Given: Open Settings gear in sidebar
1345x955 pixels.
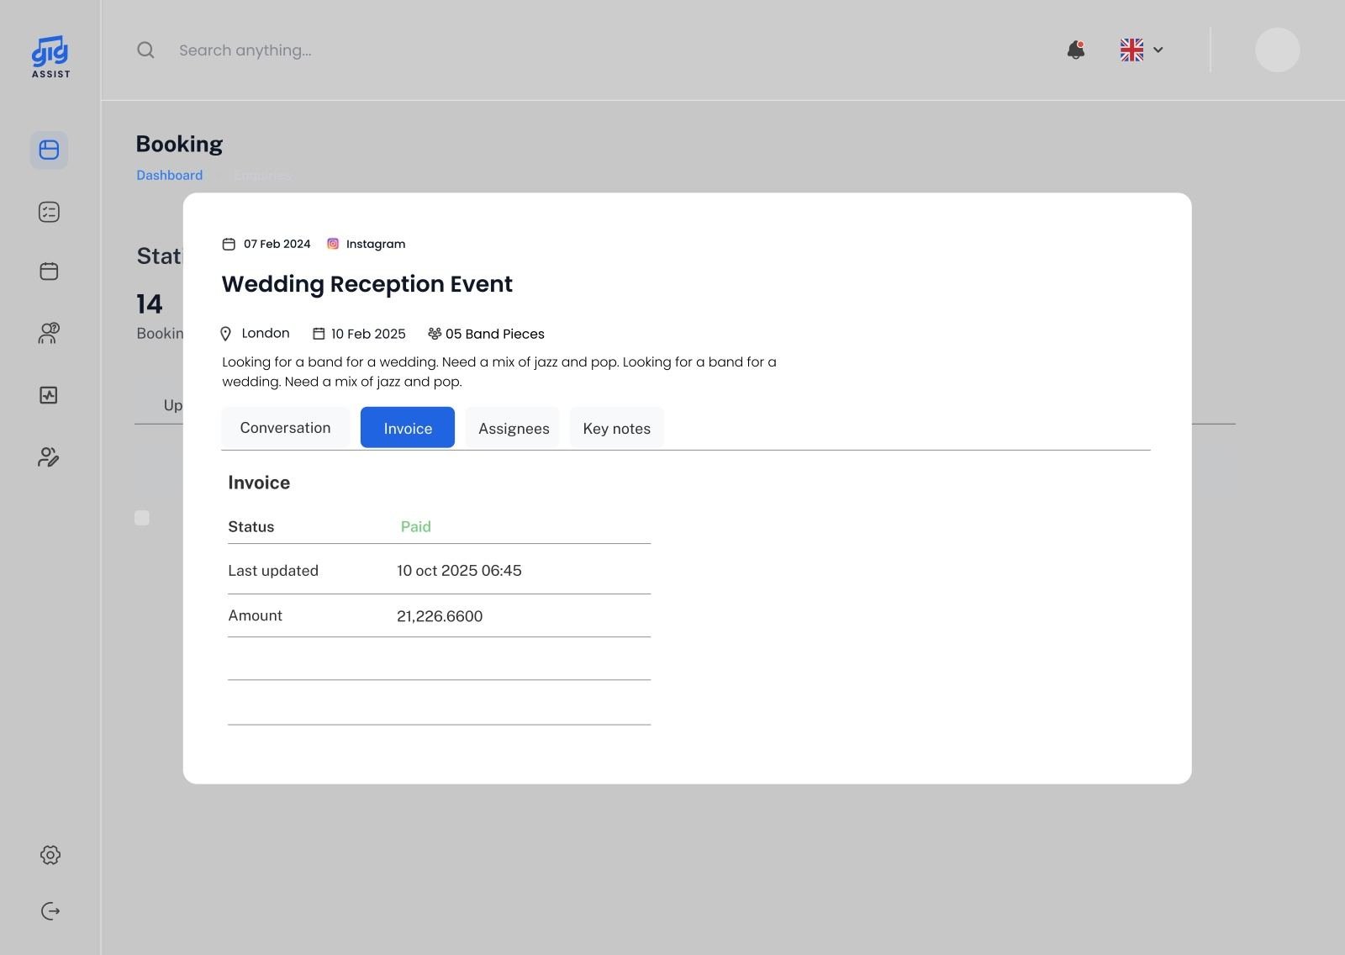Looking at the screenshot, I should (x=50, y=855).
